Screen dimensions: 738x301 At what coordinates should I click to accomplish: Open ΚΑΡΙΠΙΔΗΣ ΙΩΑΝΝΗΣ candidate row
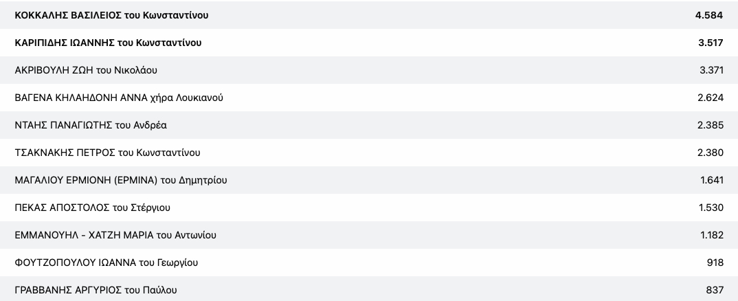pos(108,43)
